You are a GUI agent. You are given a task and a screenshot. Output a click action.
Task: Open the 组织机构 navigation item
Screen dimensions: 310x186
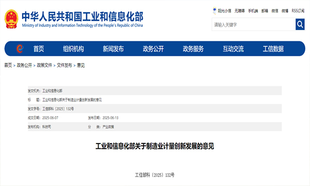click(73, 49)
